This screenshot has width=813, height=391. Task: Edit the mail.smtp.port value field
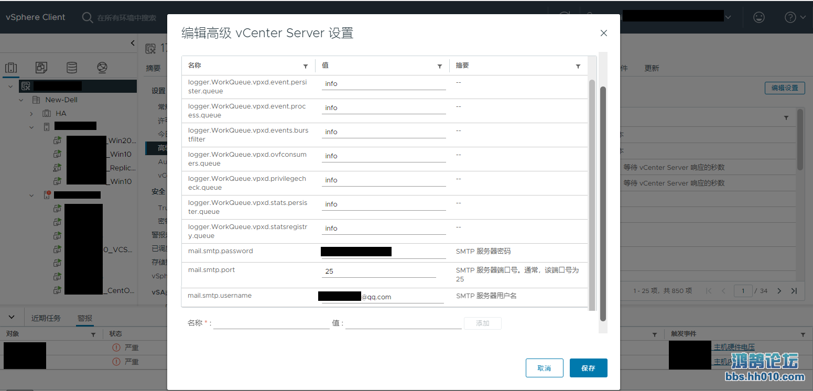tap(379, 271)
